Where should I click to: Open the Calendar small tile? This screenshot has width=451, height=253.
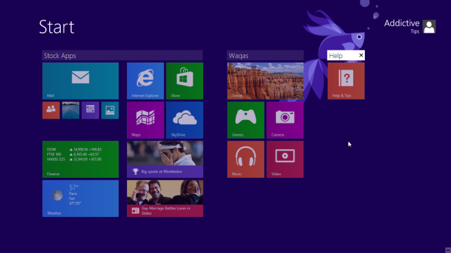coord(90,110)
